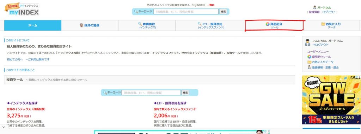Viewport: 361px width, 134px height.
Task: Click the ring icon next to 資産配分ツール in user menu
Action: point(310,57)
